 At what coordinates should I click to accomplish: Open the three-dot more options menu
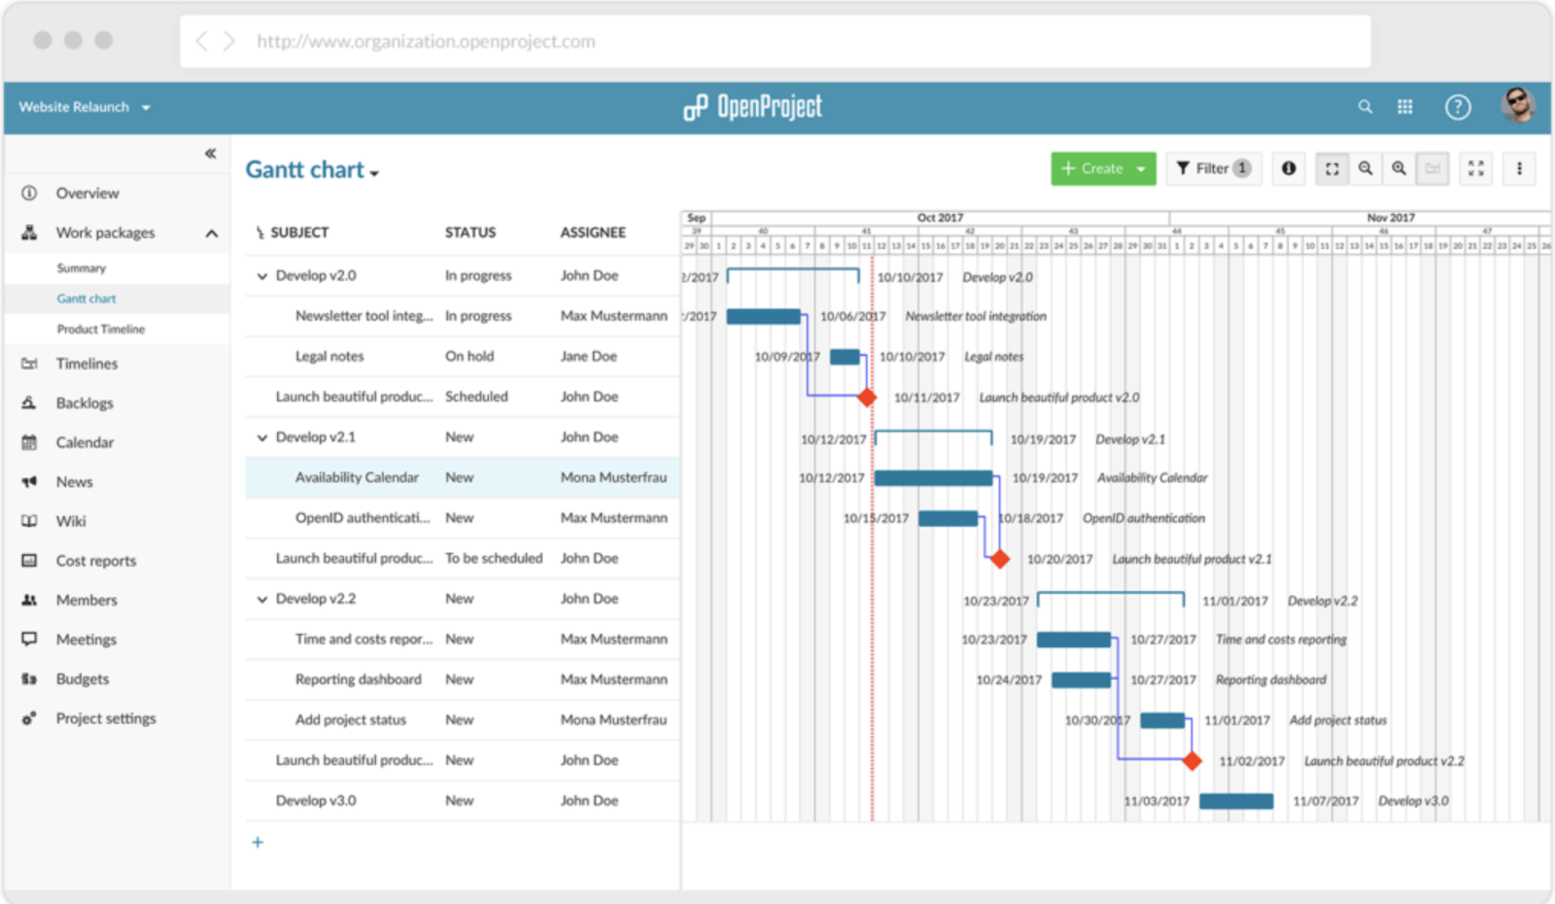[1519, 168]
